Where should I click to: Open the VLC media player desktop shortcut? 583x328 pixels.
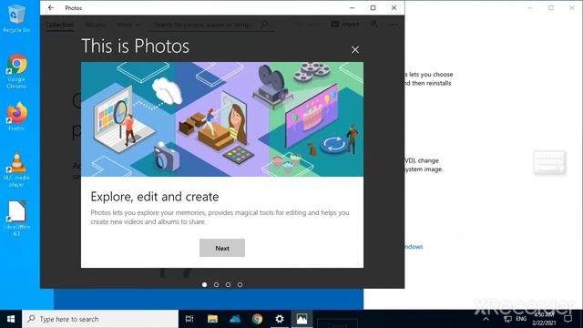point(16,169)
